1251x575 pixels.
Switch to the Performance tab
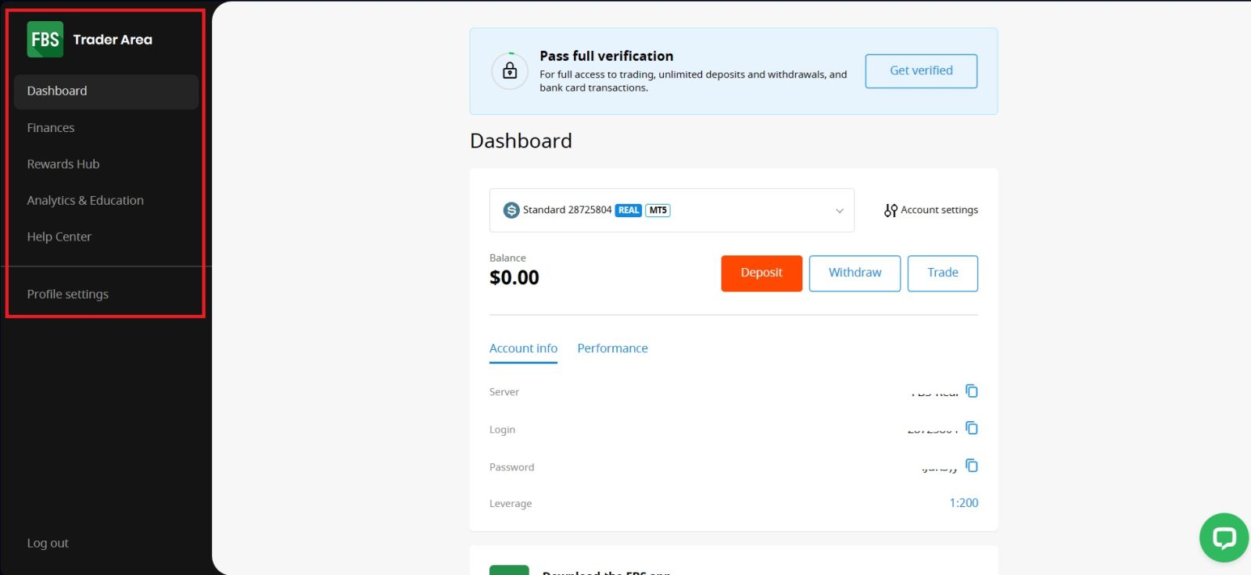click(x=612, y=348)
